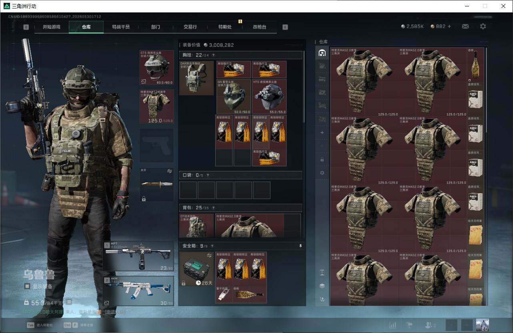Select the MP7 weapon slot
This screenshot has height=333, width=513.
tap(138, 256)
